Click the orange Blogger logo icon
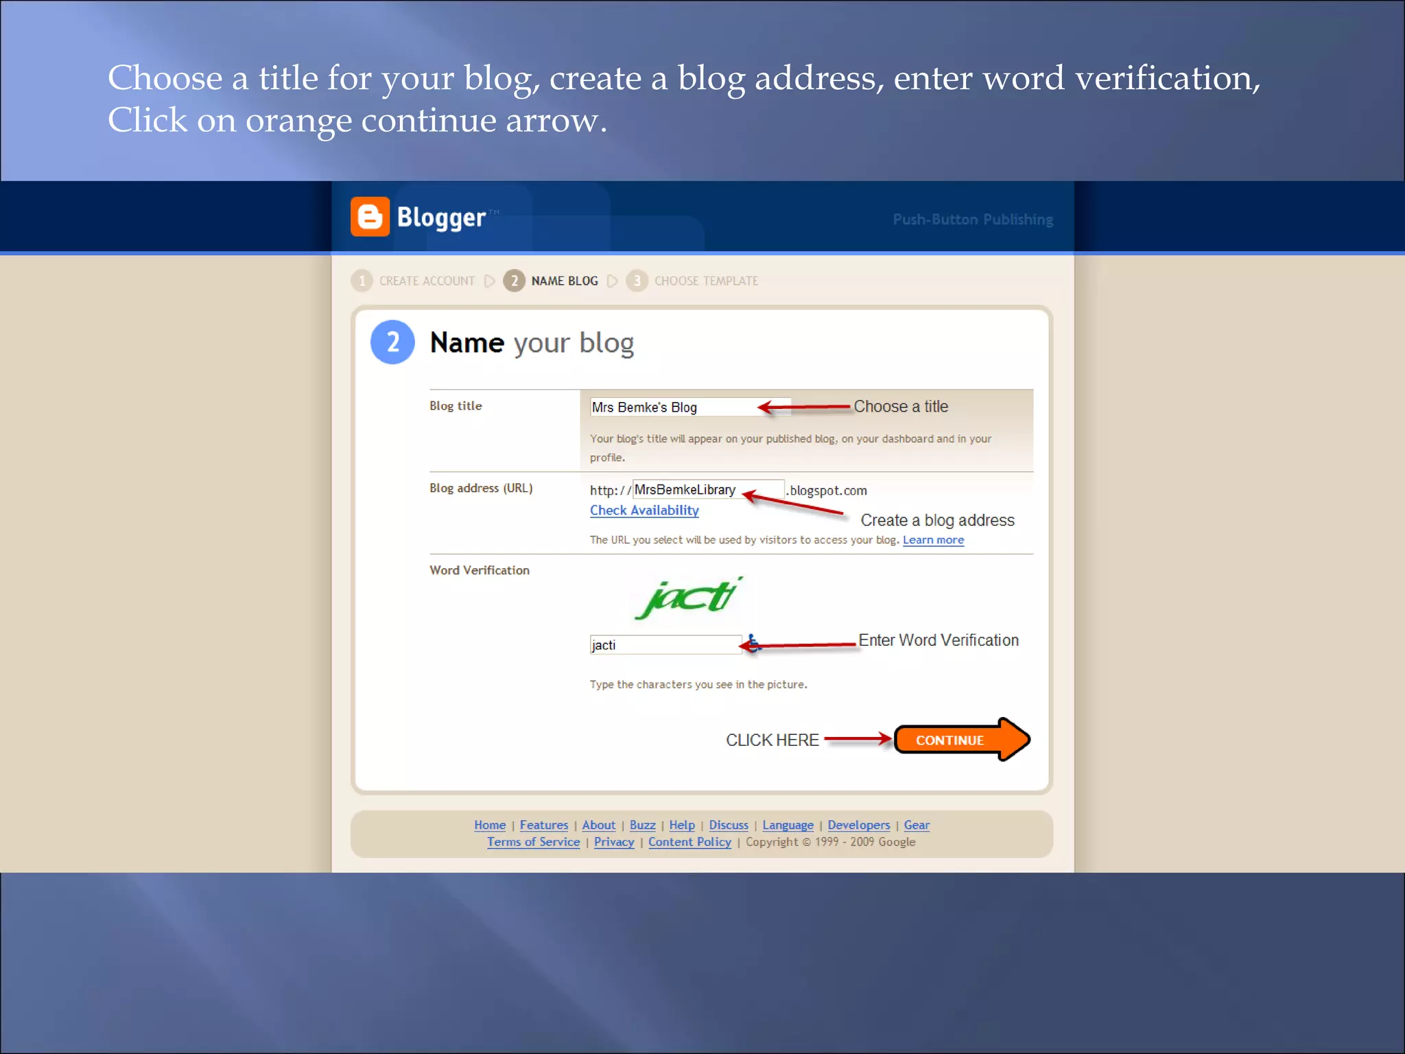Viewport: 1405px width, 1054px height. click(x=370, y=217)
